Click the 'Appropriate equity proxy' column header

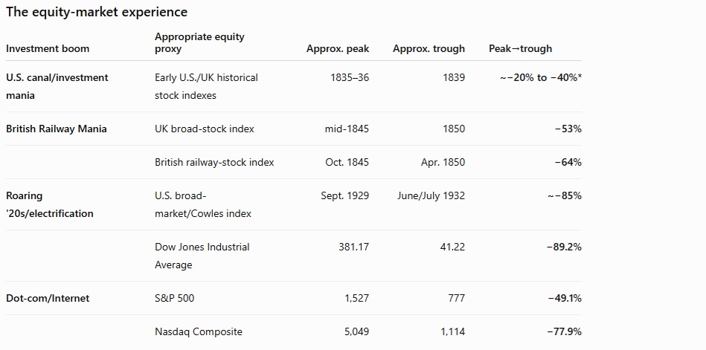point(199,43)
